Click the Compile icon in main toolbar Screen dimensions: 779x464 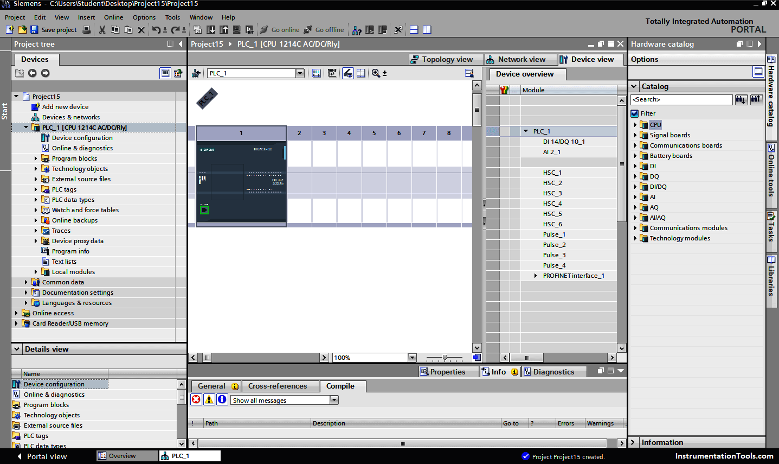click(197, 30)
